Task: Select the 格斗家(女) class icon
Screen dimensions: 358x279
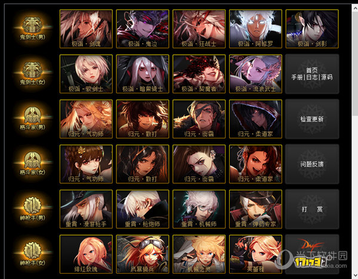Action: tap(32, 164)
